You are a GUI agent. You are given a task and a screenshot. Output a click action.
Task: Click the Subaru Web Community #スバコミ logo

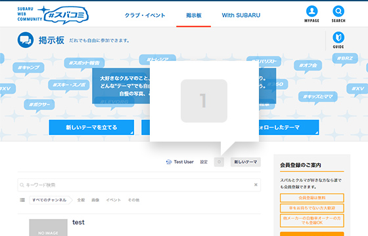[x=53, y=15]
